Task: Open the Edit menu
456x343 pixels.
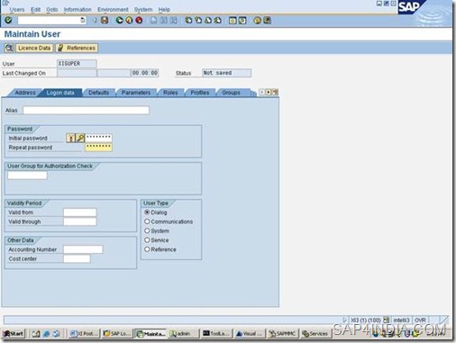Action: click(x=35, y=10)
